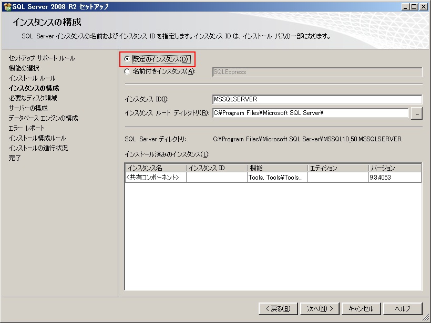The height and width of the screenshot is (323, 431).
Task: Click the version cell 9.3.4053
Action: pyautogui.click(x=395, y=178)
